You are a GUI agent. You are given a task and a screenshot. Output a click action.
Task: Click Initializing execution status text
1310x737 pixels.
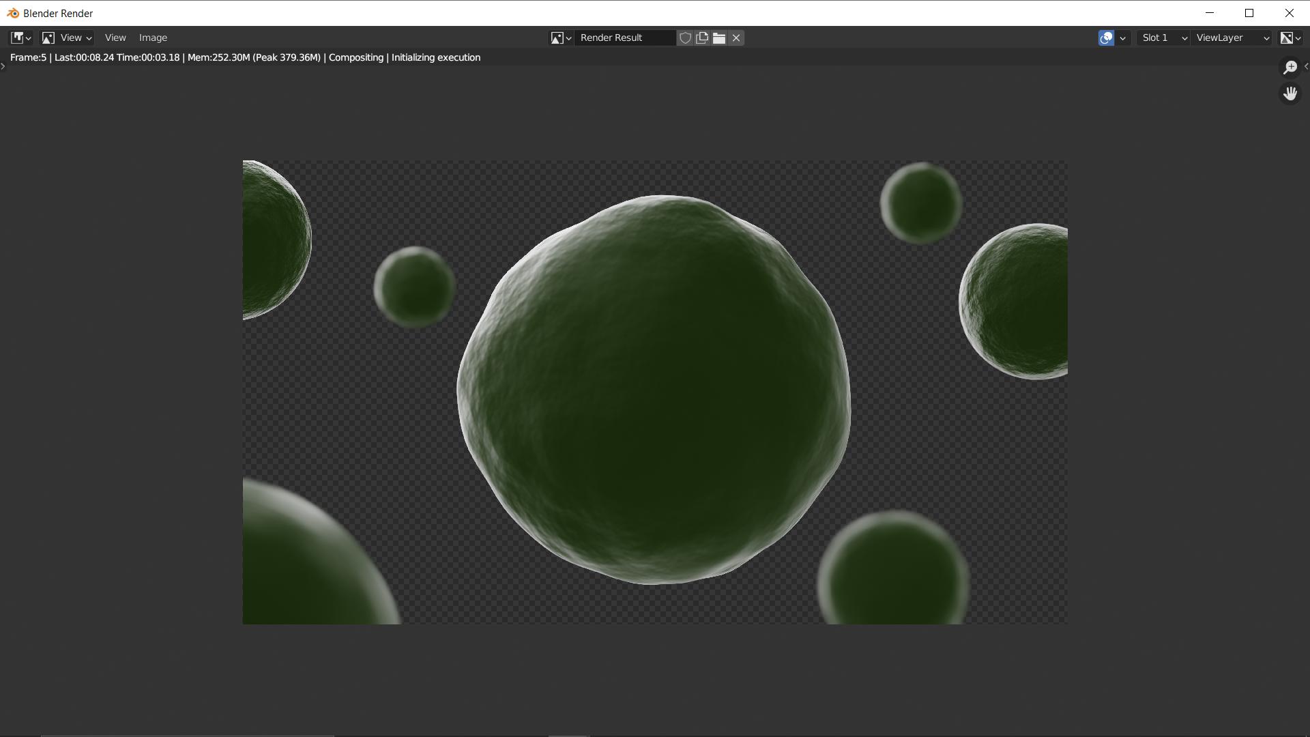(436, 57)
